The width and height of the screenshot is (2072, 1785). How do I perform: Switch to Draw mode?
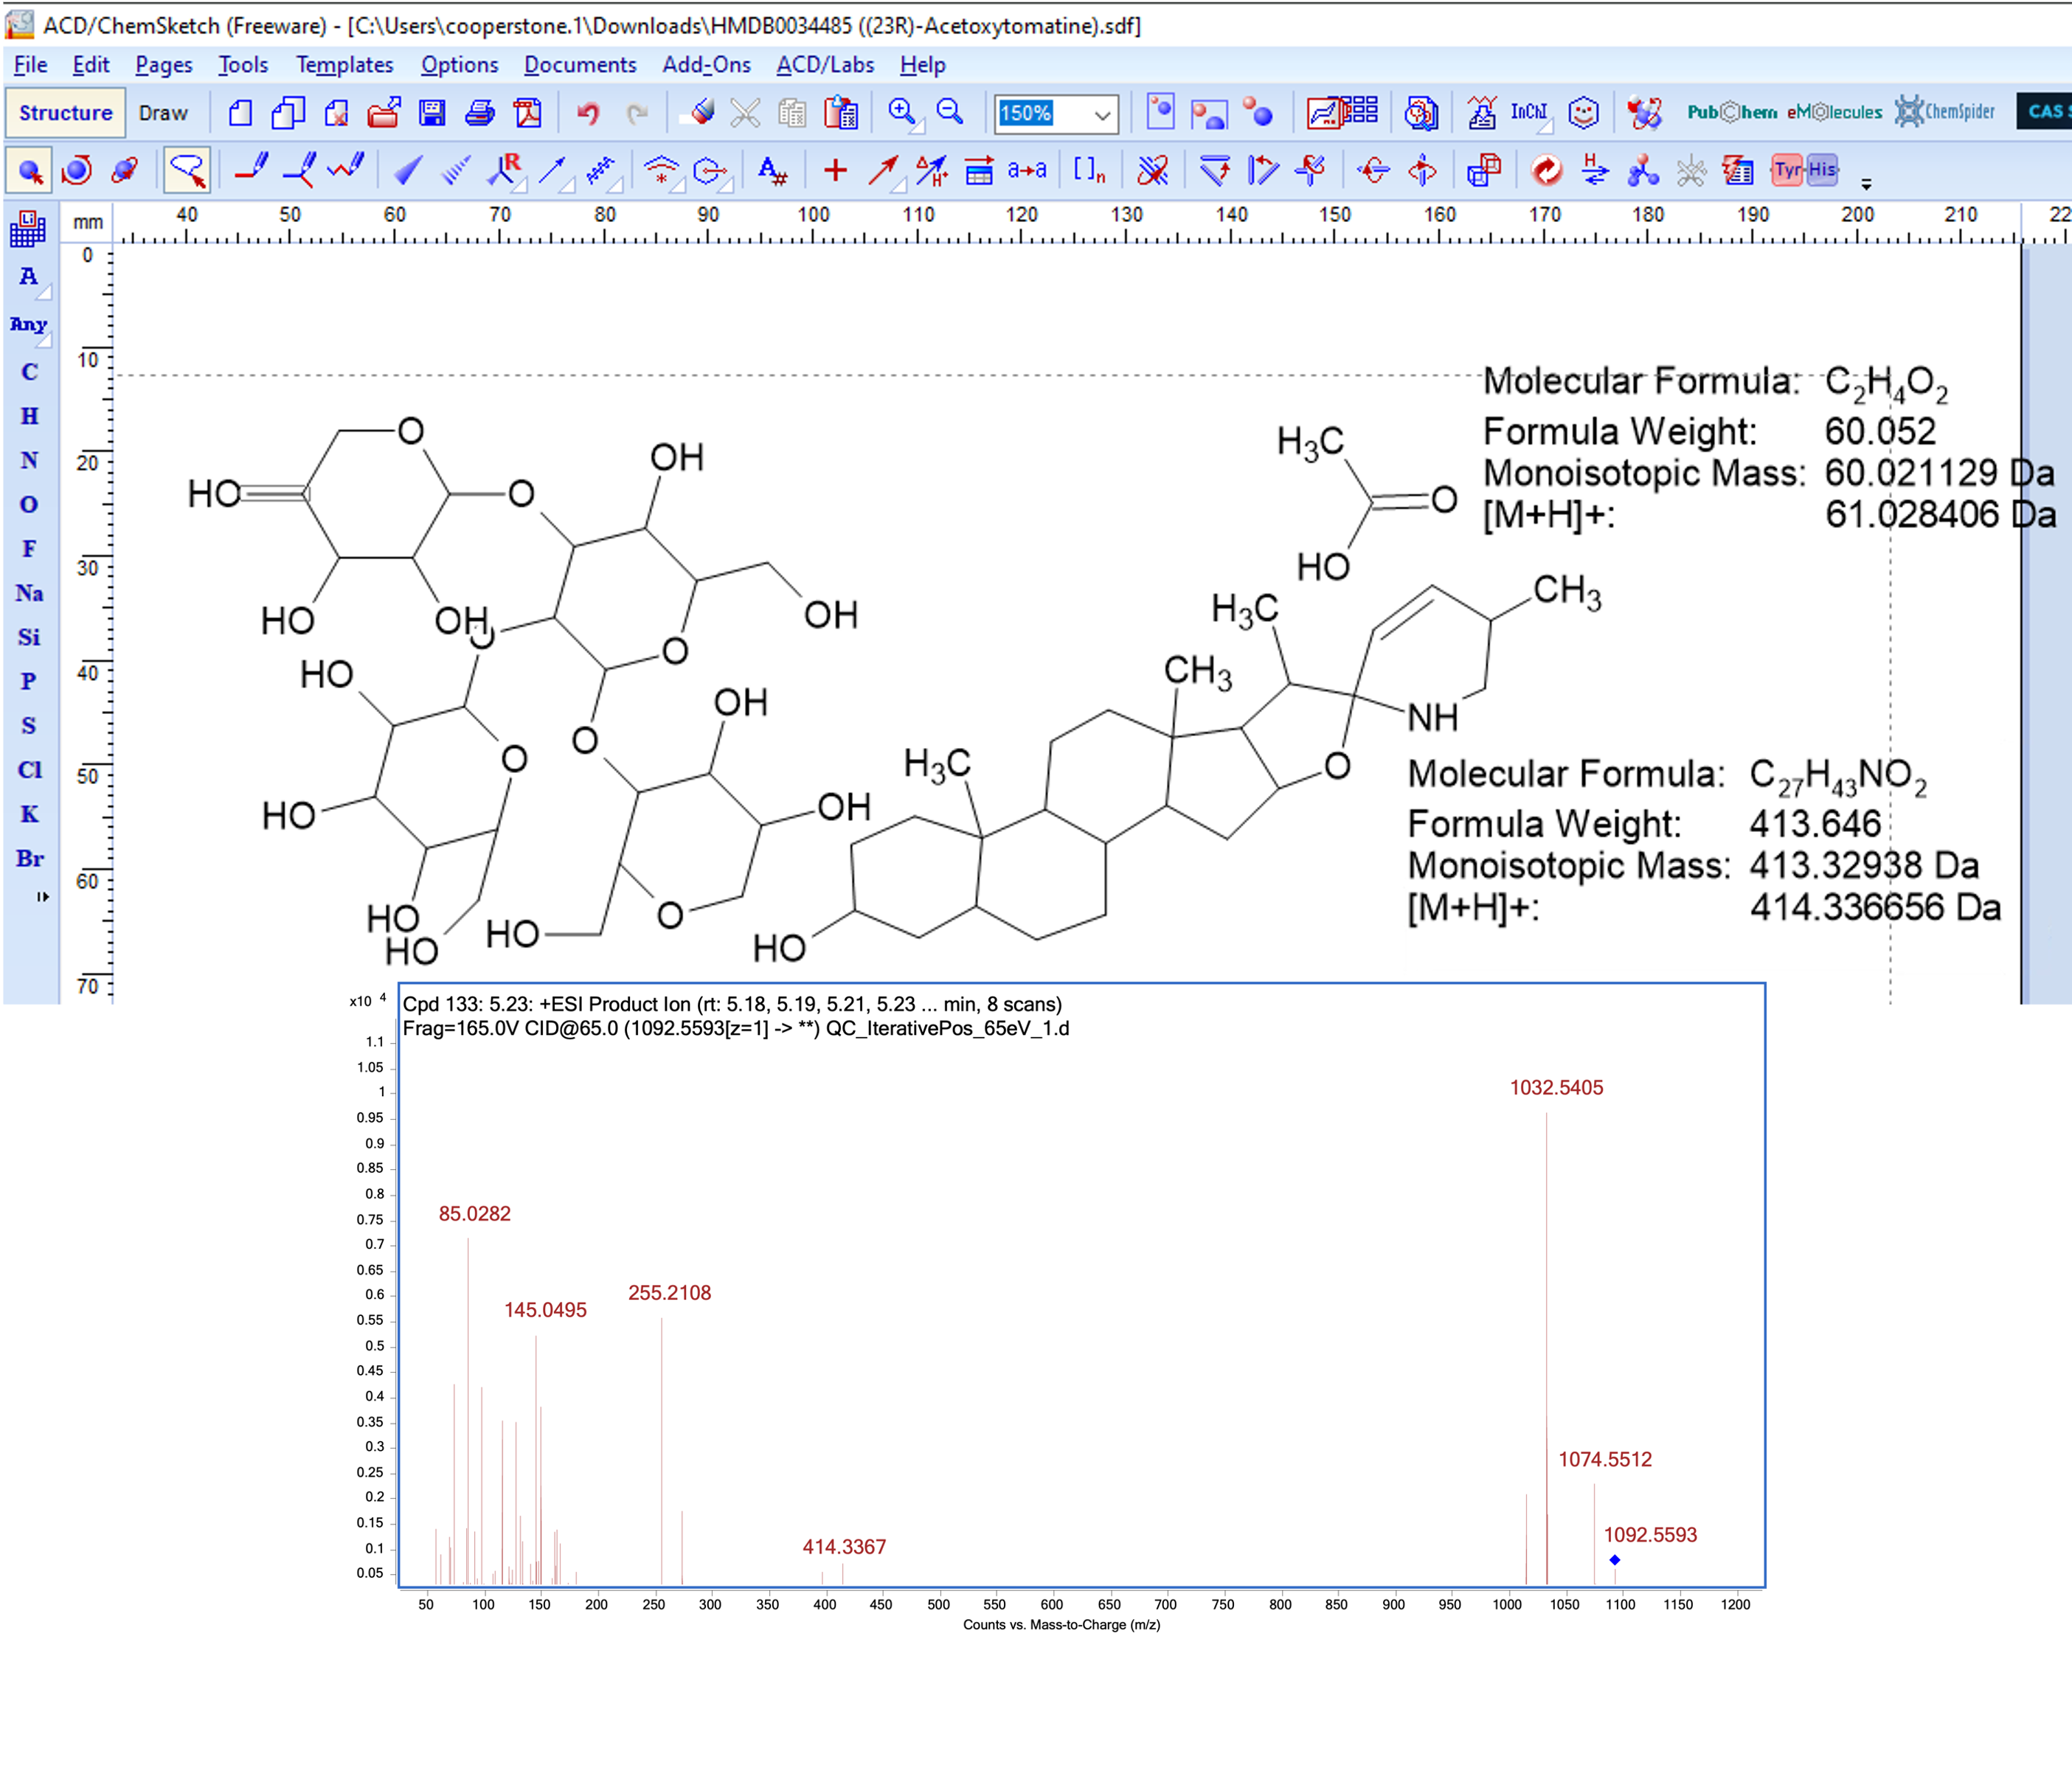pos(163,113)
